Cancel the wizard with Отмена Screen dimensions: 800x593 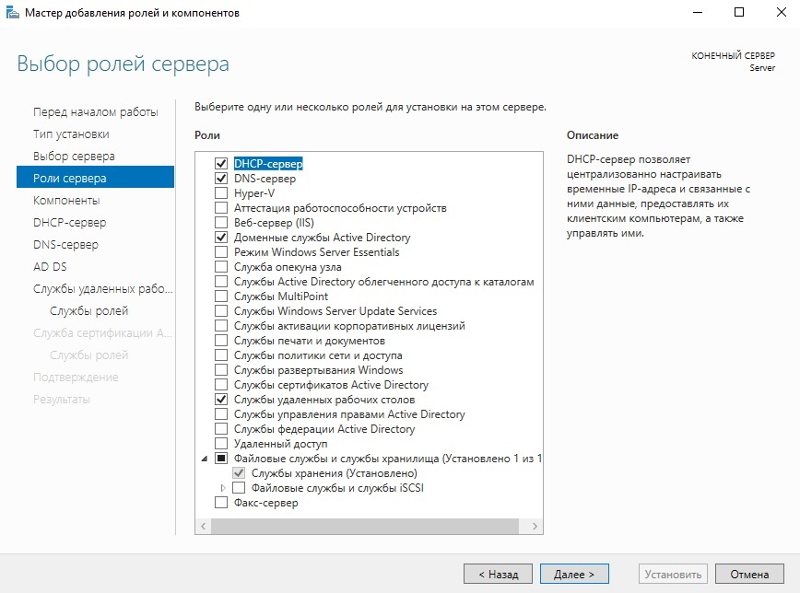(x=748, y=574)
